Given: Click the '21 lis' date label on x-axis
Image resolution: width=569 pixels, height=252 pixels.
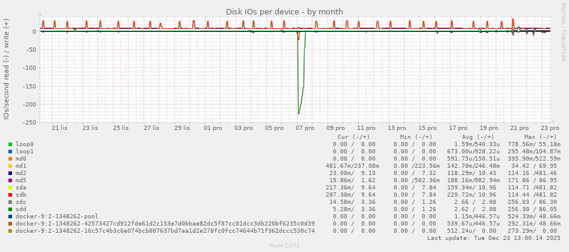Looking at the screenshot, I should pos(59,128).
